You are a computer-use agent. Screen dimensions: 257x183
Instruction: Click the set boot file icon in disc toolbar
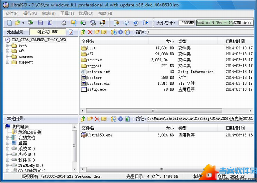coord(127,32)
